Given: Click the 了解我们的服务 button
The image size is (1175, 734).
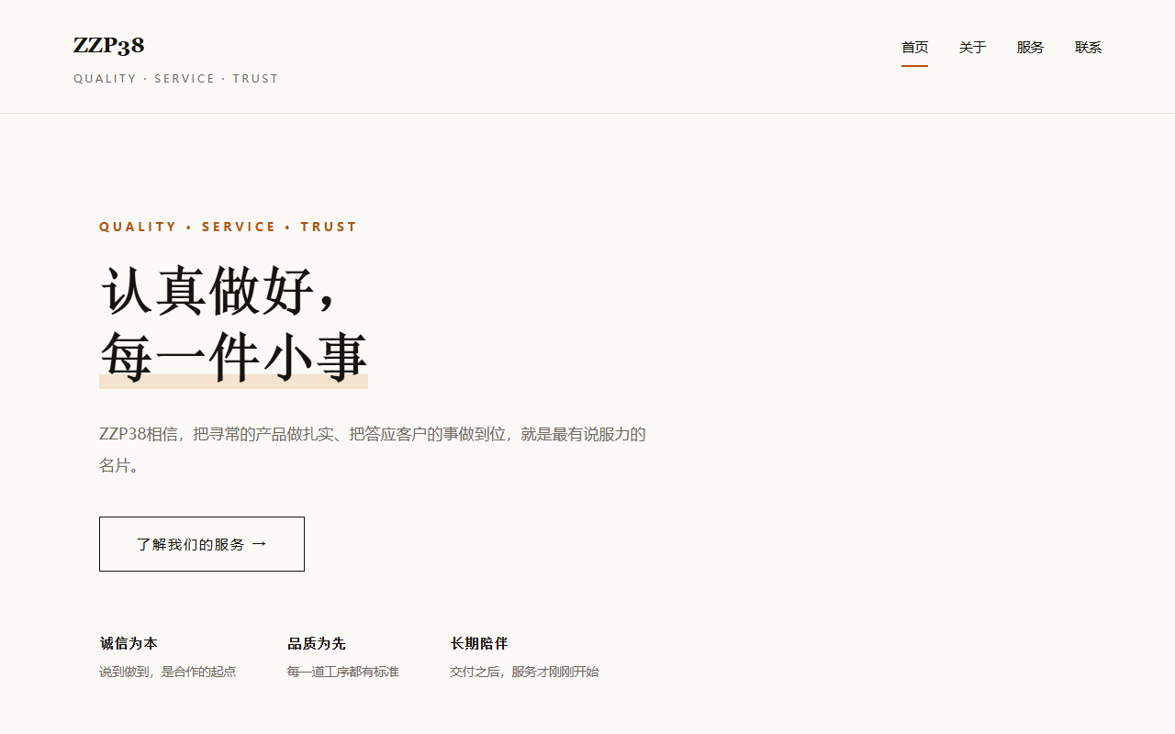Looking at the screenshot, I should 202,544.
